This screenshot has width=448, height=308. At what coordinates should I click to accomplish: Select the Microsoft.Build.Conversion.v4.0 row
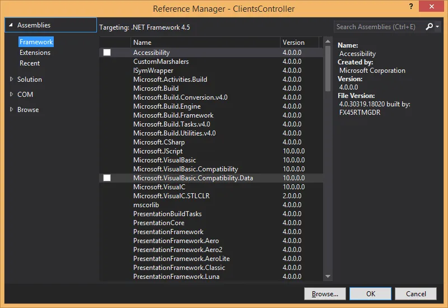[x=211, y=97]
